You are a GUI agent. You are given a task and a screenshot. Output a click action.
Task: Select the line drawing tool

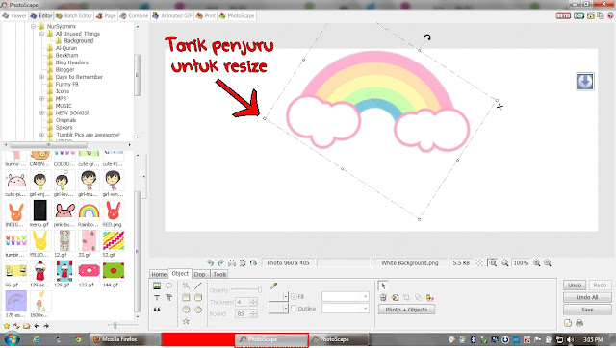pos(198,286)
